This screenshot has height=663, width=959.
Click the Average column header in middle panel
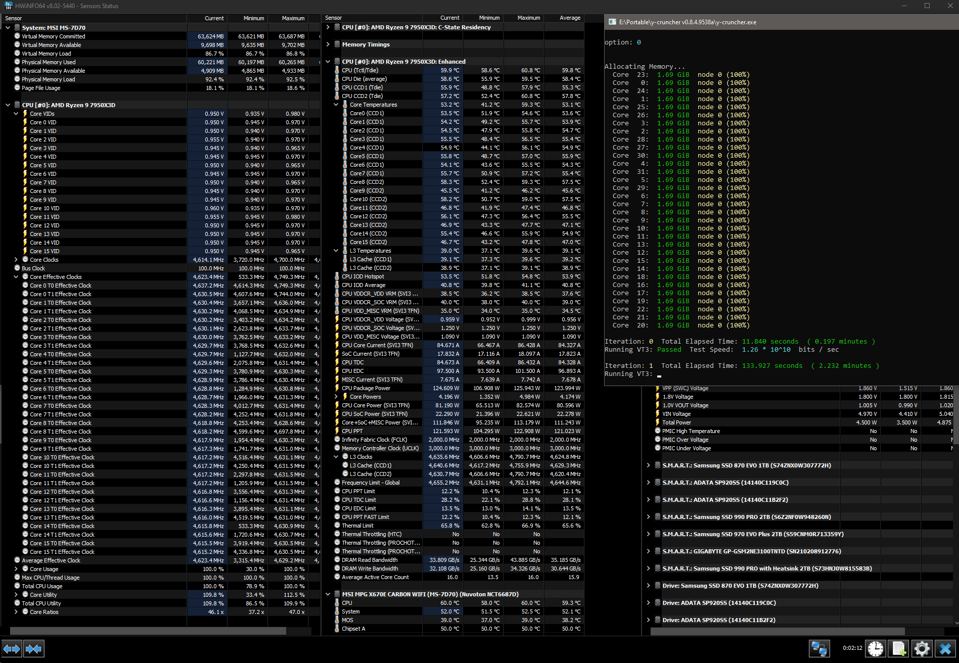564,18
